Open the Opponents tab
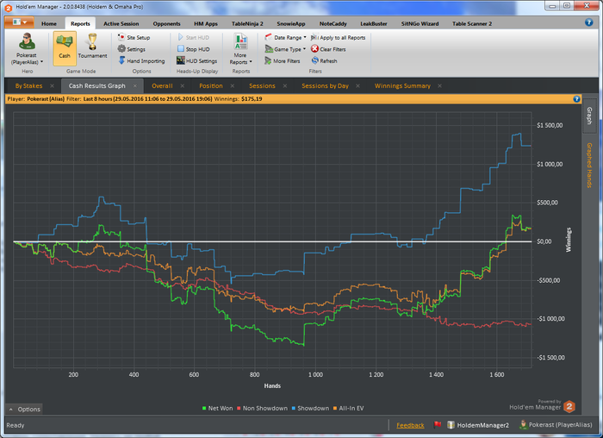This screenshot has height=438, width=603. pyautogui.click(x=166, y=23)
